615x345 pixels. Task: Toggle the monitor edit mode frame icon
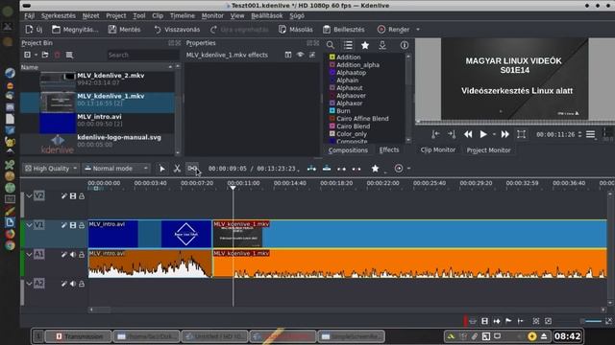[521, 134]
